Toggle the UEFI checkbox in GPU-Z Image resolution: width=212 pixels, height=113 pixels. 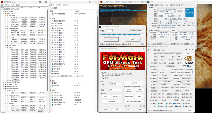(188, 66)
